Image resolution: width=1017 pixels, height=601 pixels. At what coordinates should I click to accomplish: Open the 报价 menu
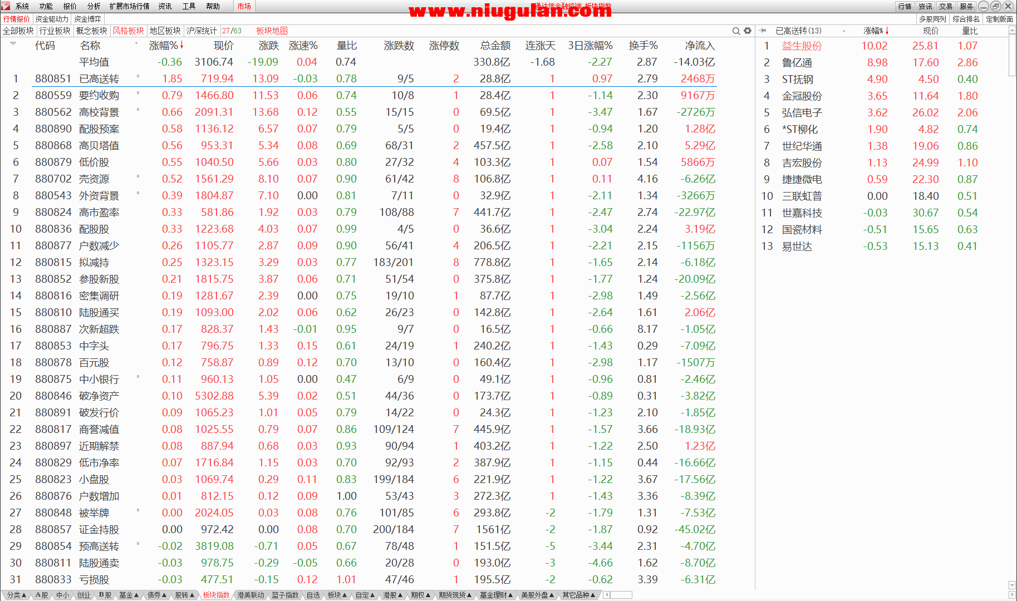click(70, 6)
